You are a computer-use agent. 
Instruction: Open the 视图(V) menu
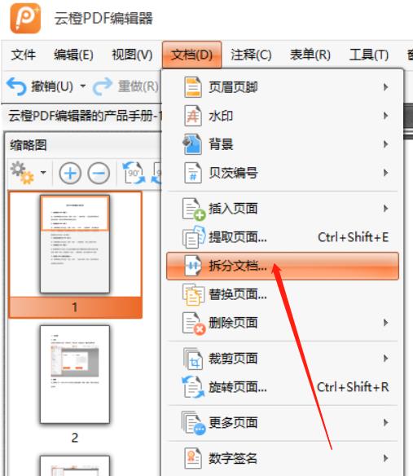pyautogui.click(x=132, y=55)
